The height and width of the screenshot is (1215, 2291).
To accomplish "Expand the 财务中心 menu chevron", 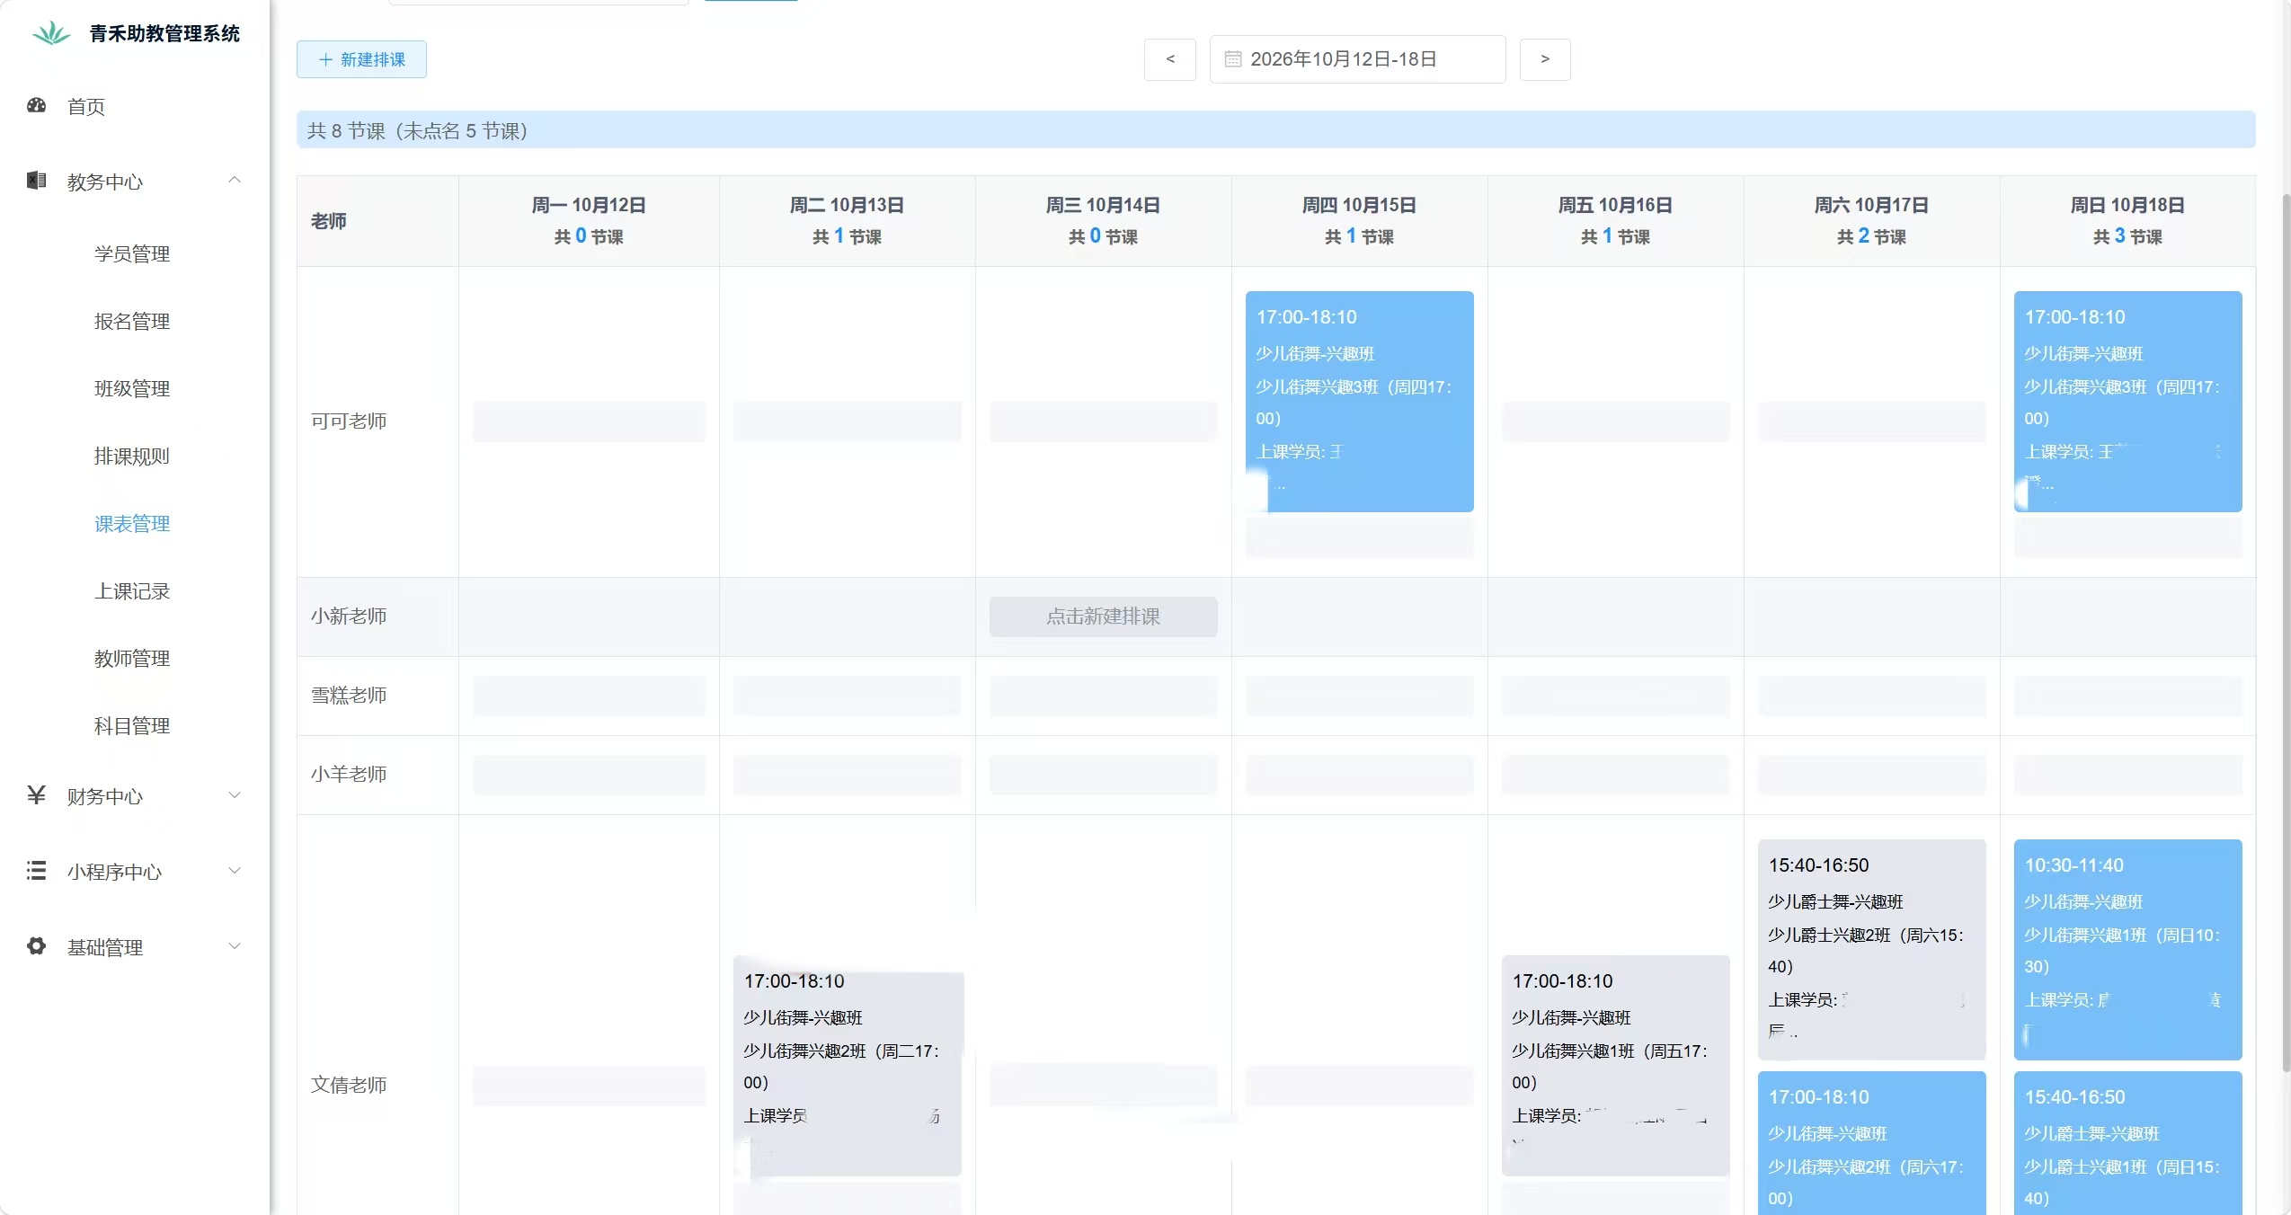I will [235, 795].
